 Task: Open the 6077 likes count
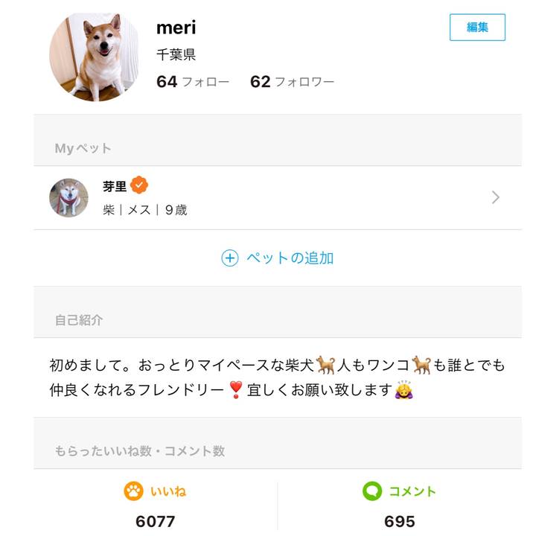click(x=155, y=521)
